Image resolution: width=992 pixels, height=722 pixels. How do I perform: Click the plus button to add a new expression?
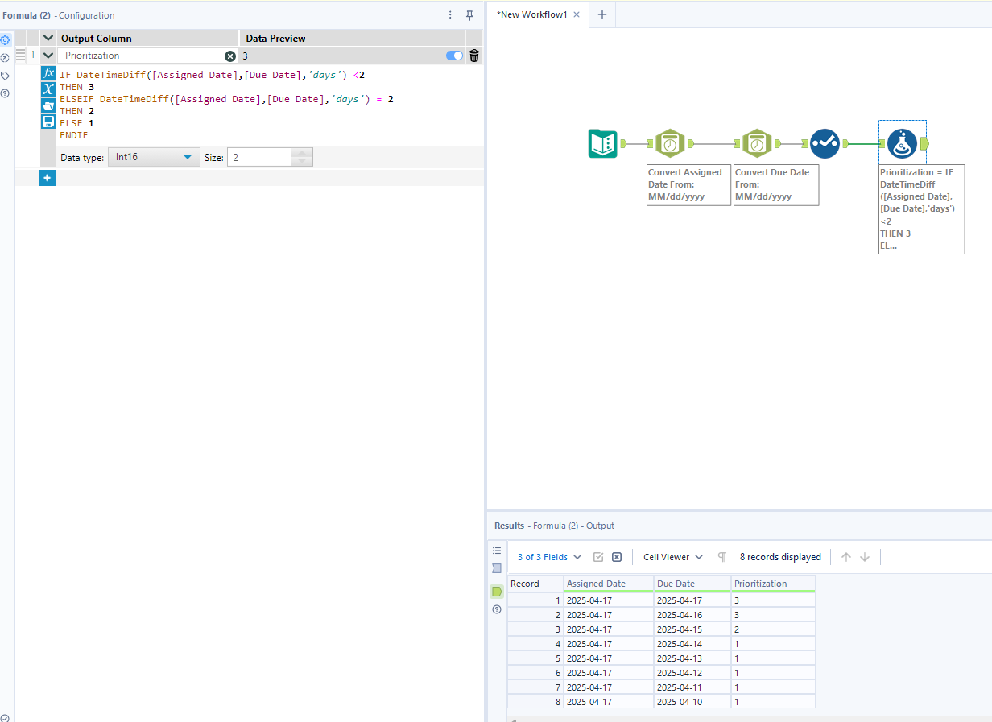(x=47, y=177)
